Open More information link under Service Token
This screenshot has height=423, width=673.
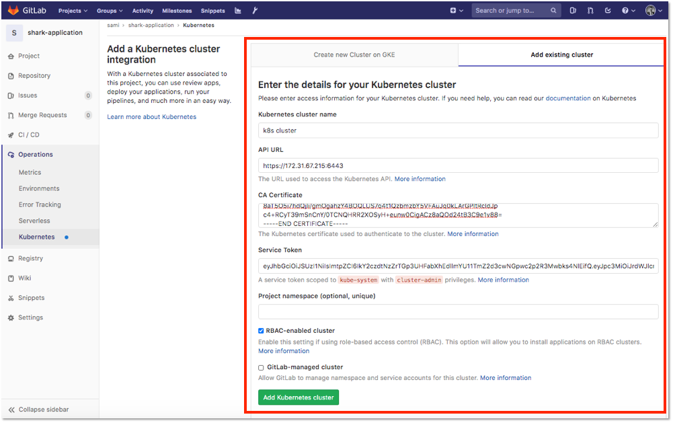503,280
